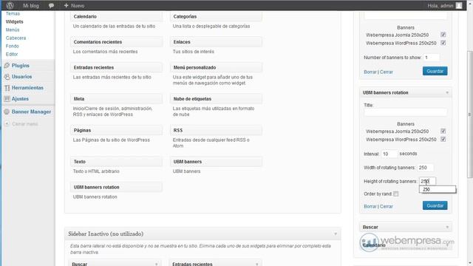Open the comments bubble in admin bar

coord(51,6)
